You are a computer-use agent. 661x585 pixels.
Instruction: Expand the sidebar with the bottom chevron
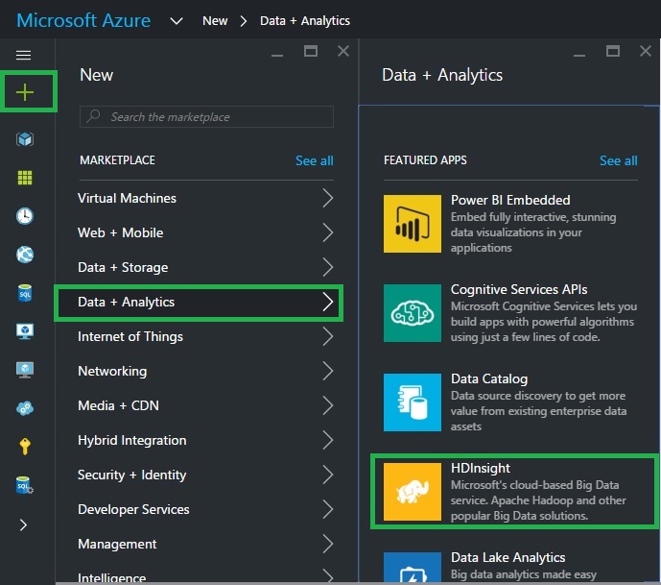click(x=24, y=524)
